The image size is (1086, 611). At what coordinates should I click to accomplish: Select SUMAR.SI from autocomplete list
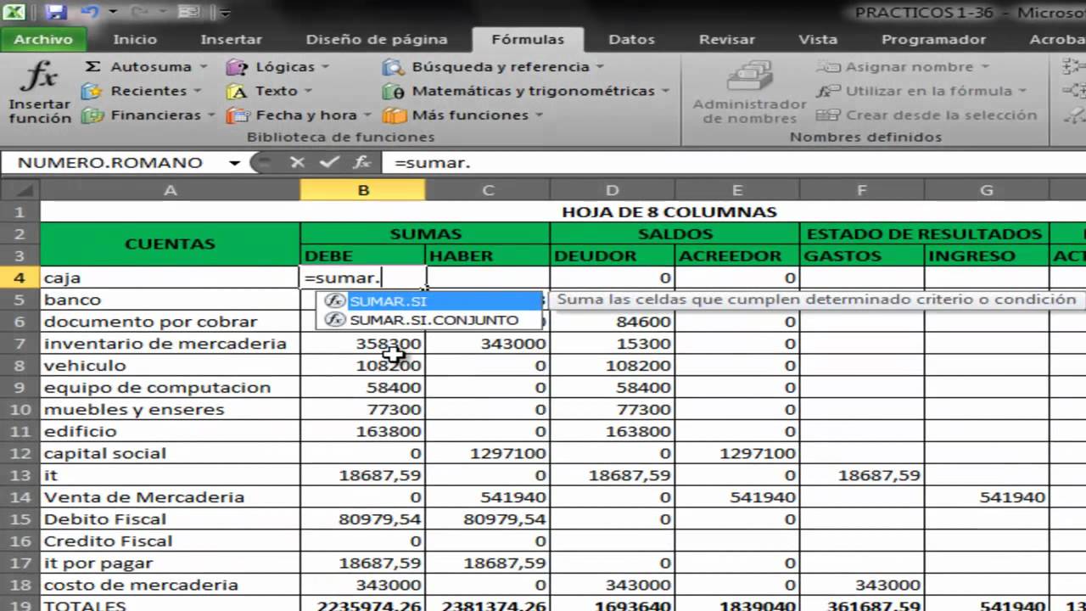coord(429,301)
